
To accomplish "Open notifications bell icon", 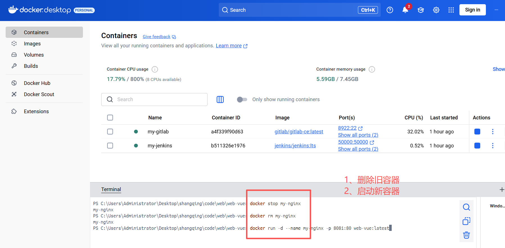I will pyautogui.click(x=405, y=10).
